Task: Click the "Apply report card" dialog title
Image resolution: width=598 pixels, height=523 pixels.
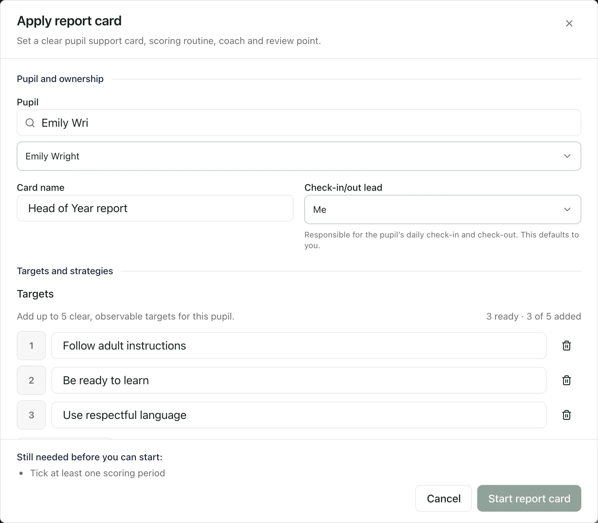Action: tap(69, 21)
